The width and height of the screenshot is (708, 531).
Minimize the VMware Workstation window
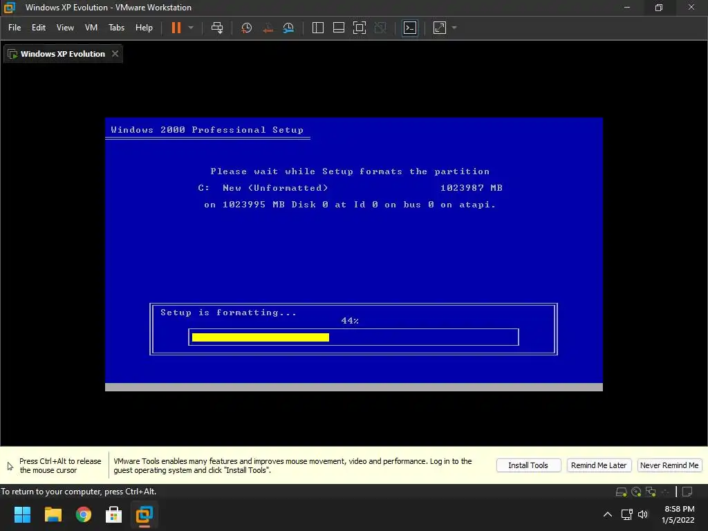click(626, 7)
